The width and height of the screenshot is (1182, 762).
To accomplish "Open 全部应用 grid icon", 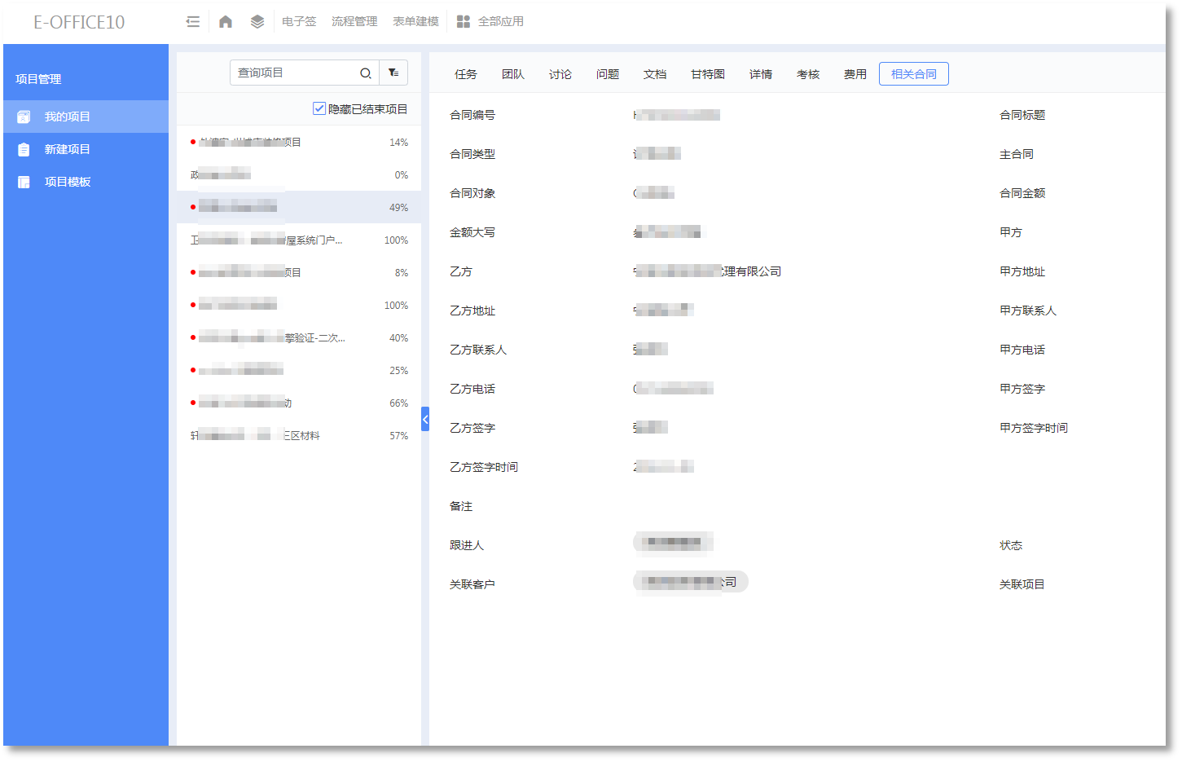I will point(464,22).
